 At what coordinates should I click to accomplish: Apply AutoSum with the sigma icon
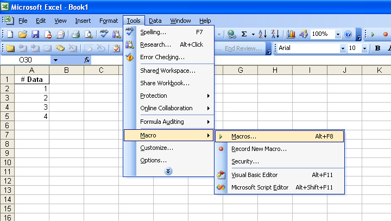pyautogui.click(x=244, y=34)
